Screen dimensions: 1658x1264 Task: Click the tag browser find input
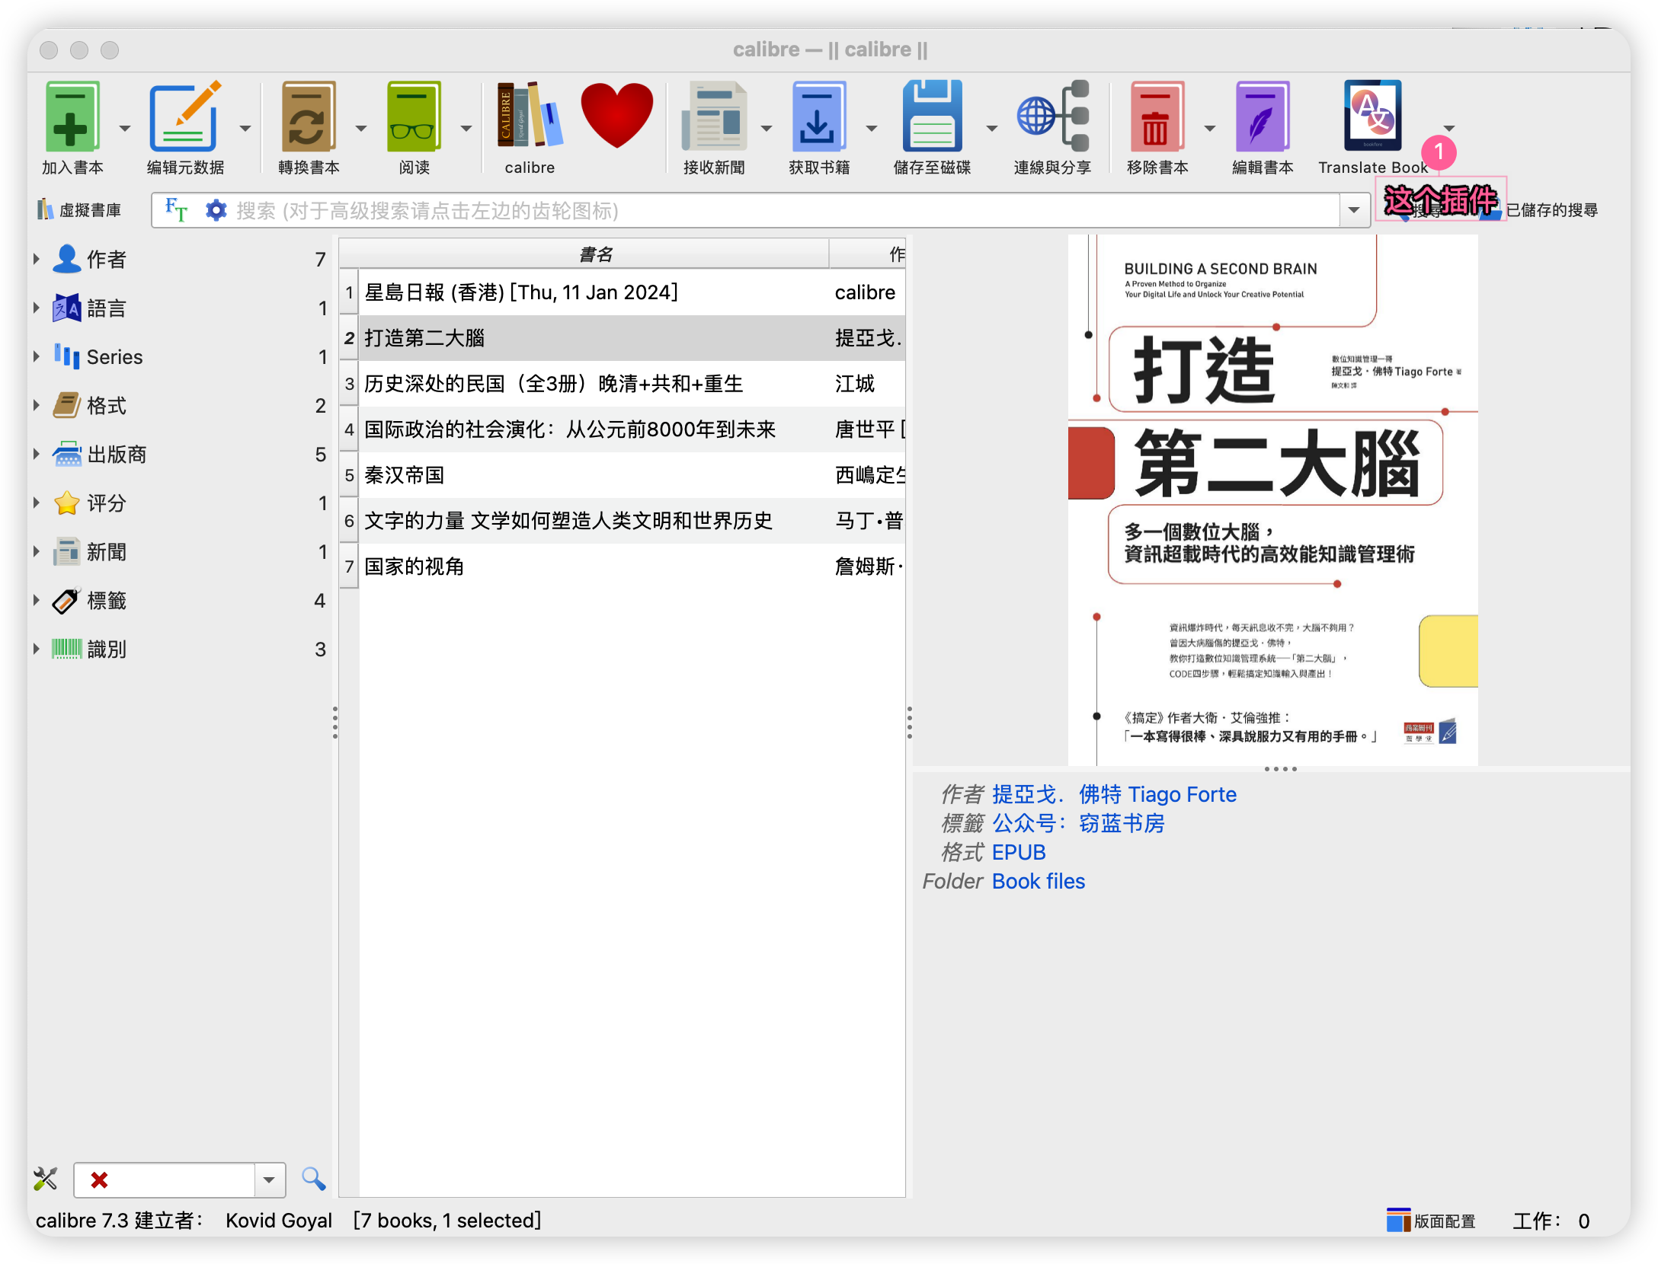pyautogui.click(x=165, y=1179)
